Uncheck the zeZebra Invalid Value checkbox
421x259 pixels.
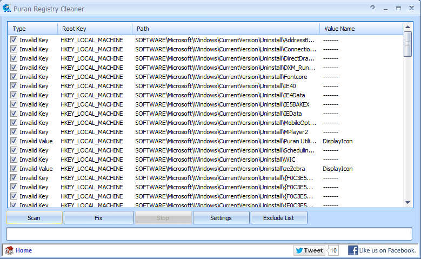(x=14, y=169)
